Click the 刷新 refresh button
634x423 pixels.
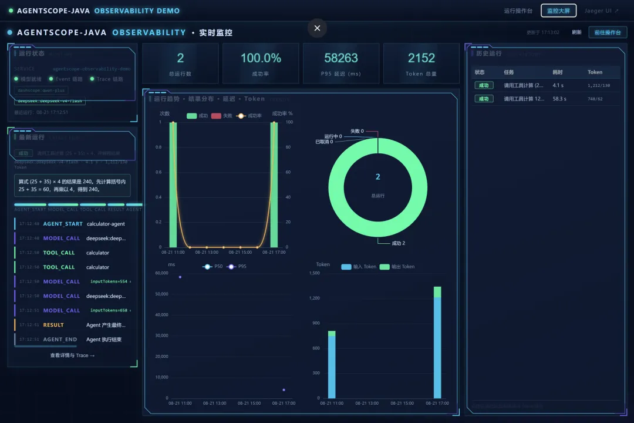click(x=576, y=32)
